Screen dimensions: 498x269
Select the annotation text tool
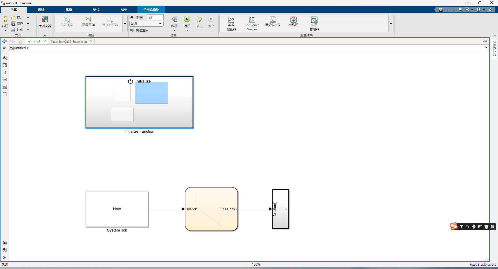click(x=5, y=80)
